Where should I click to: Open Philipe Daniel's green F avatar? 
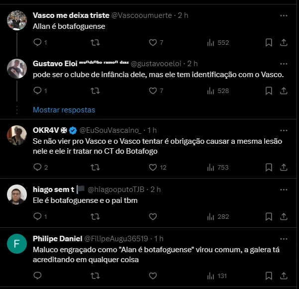click(17, 244)
